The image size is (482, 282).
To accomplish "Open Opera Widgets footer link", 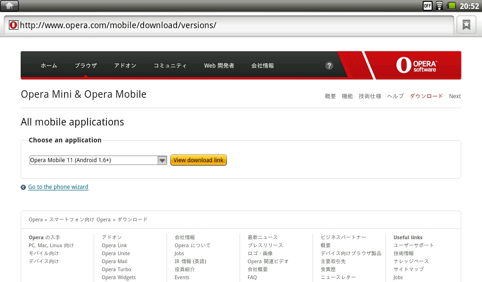I will [119, 277].
